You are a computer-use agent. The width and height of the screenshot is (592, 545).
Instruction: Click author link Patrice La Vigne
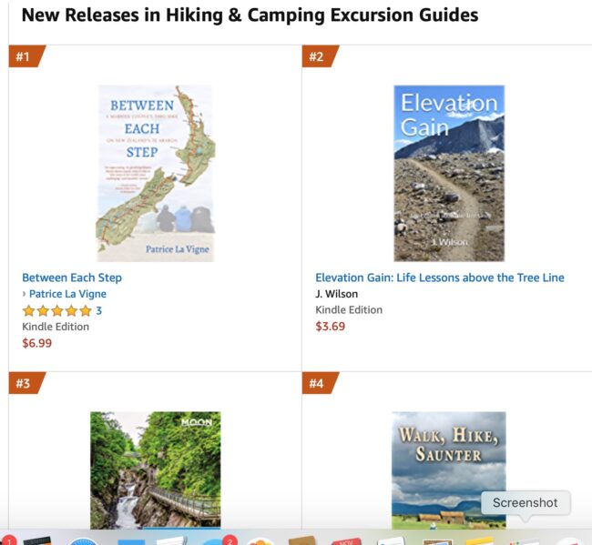point(67,294)
